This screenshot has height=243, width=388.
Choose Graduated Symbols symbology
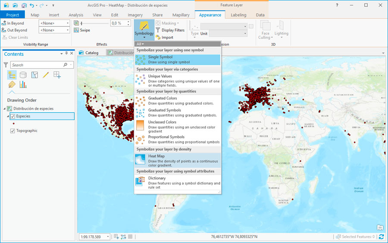coord(178,113)
